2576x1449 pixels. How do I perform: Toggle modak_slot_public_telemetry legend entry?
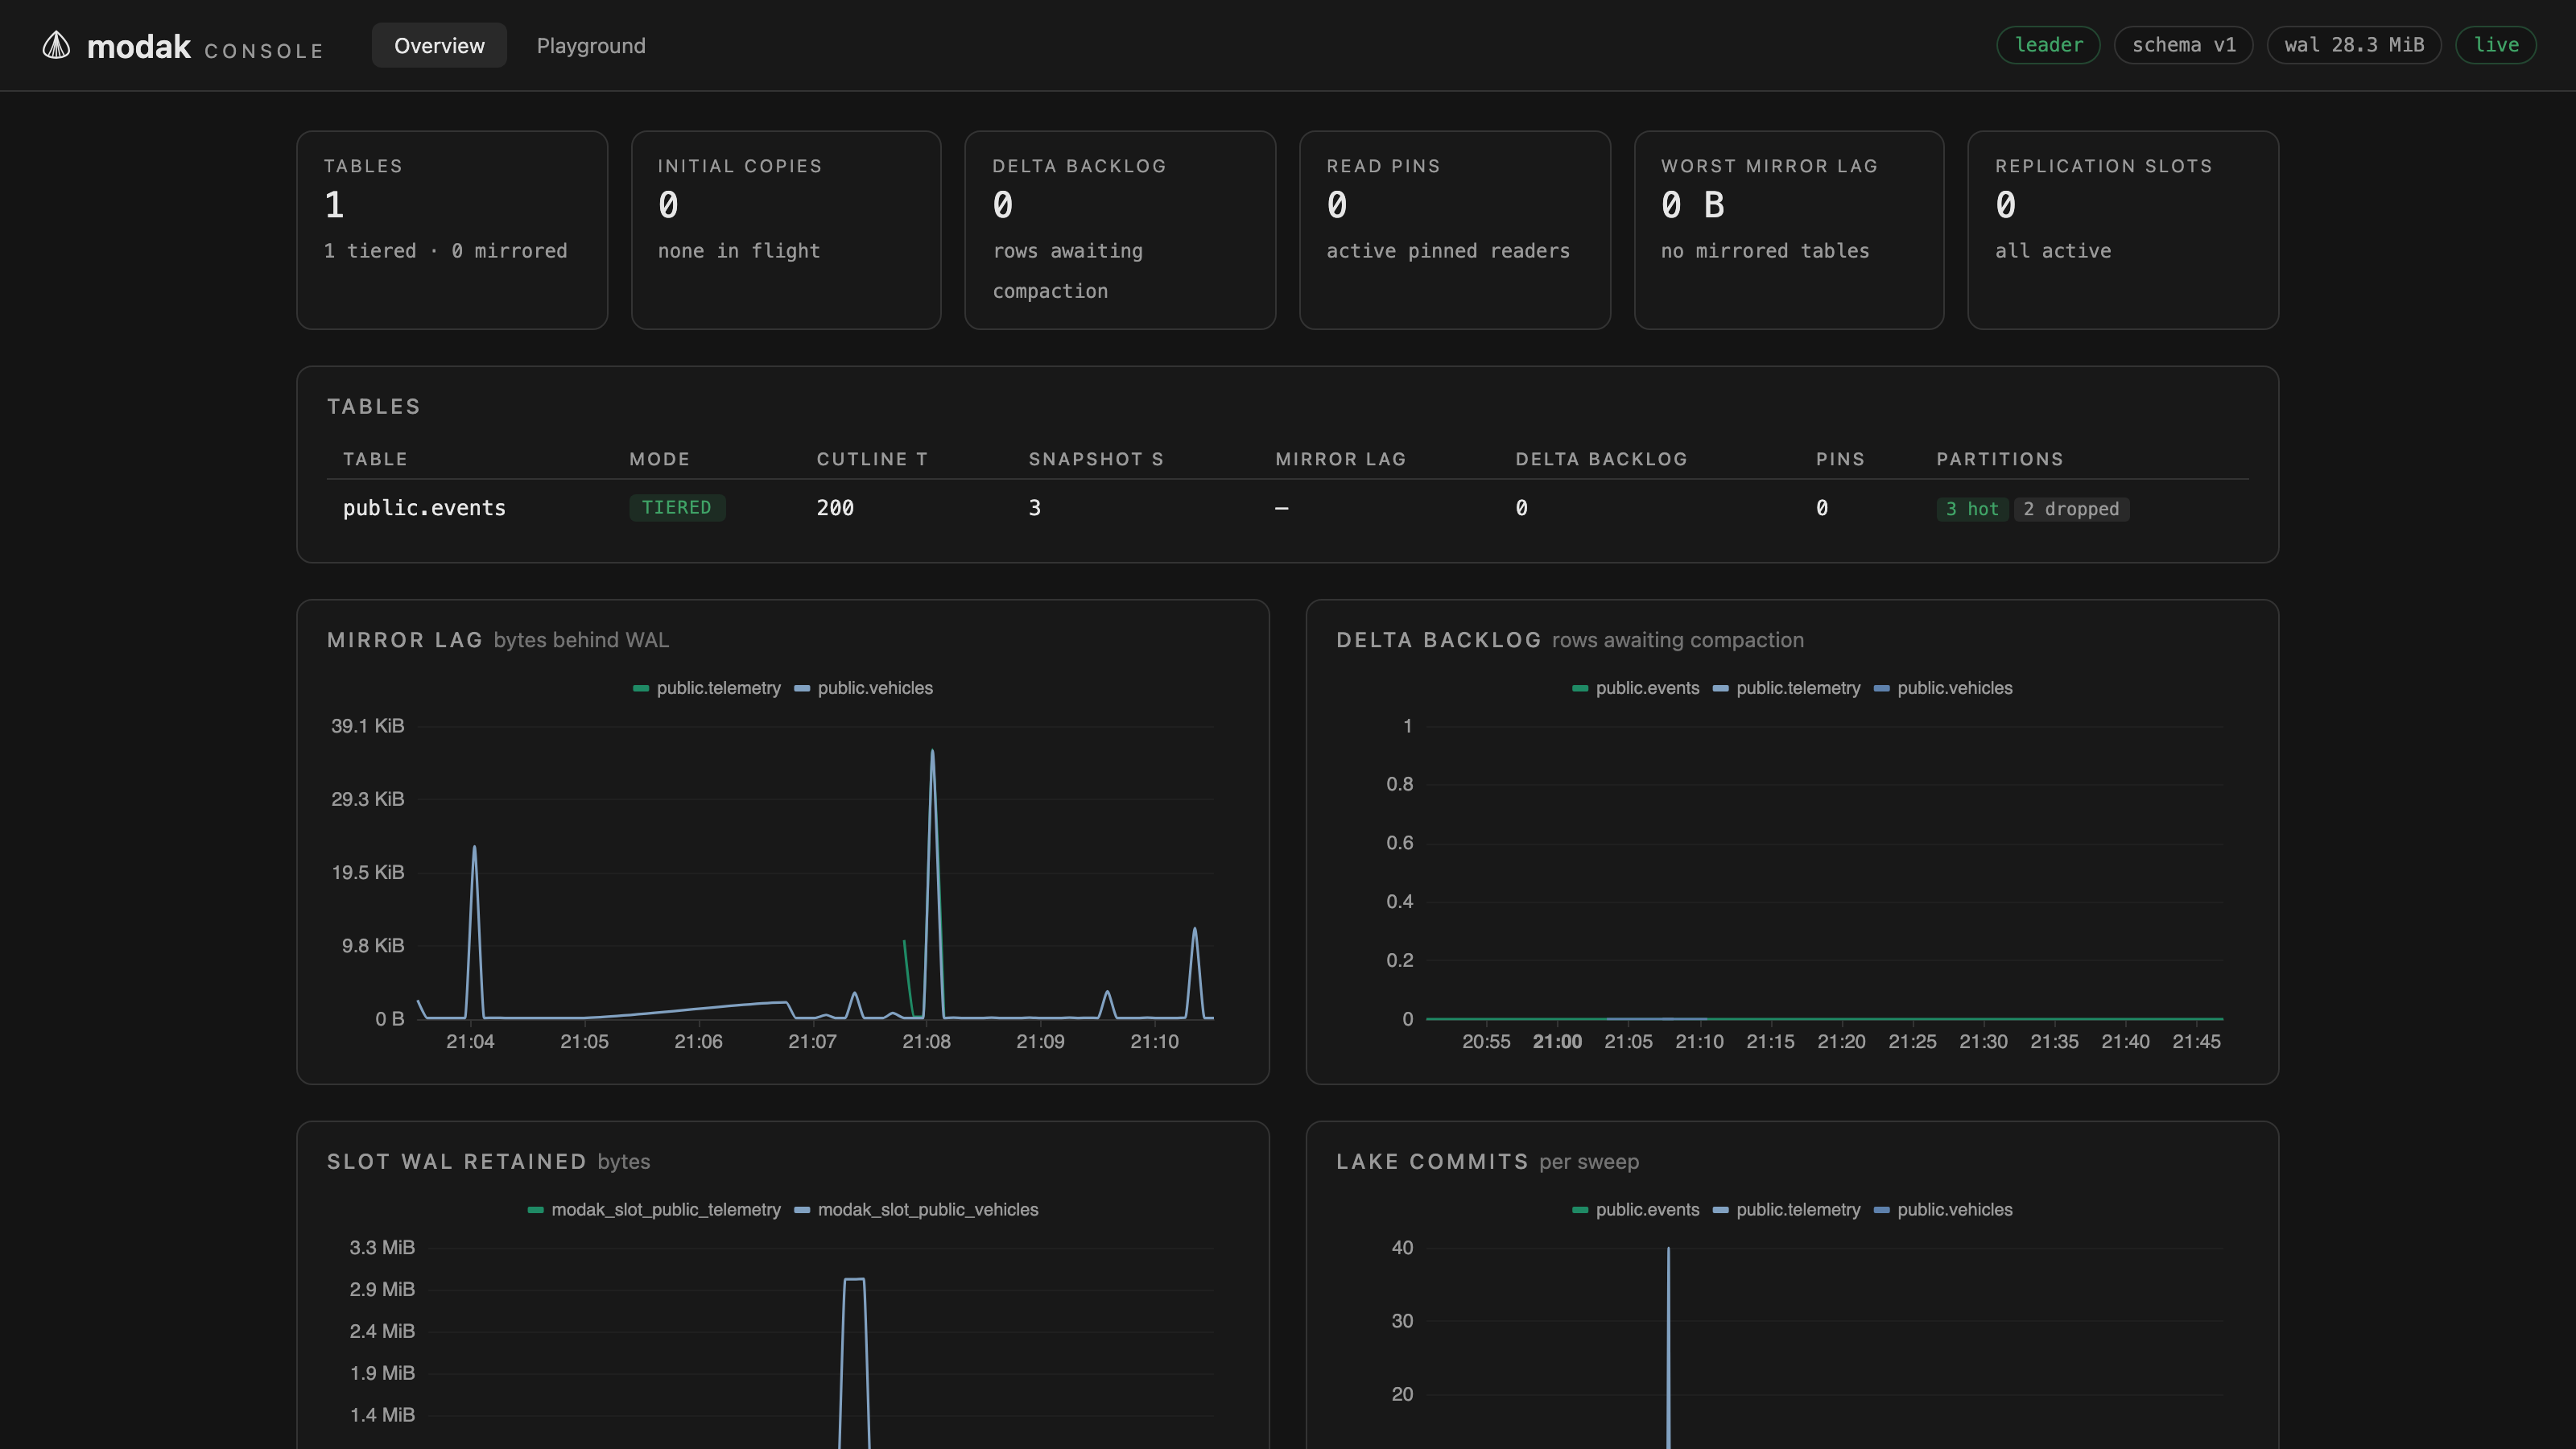pos(654,1210)
